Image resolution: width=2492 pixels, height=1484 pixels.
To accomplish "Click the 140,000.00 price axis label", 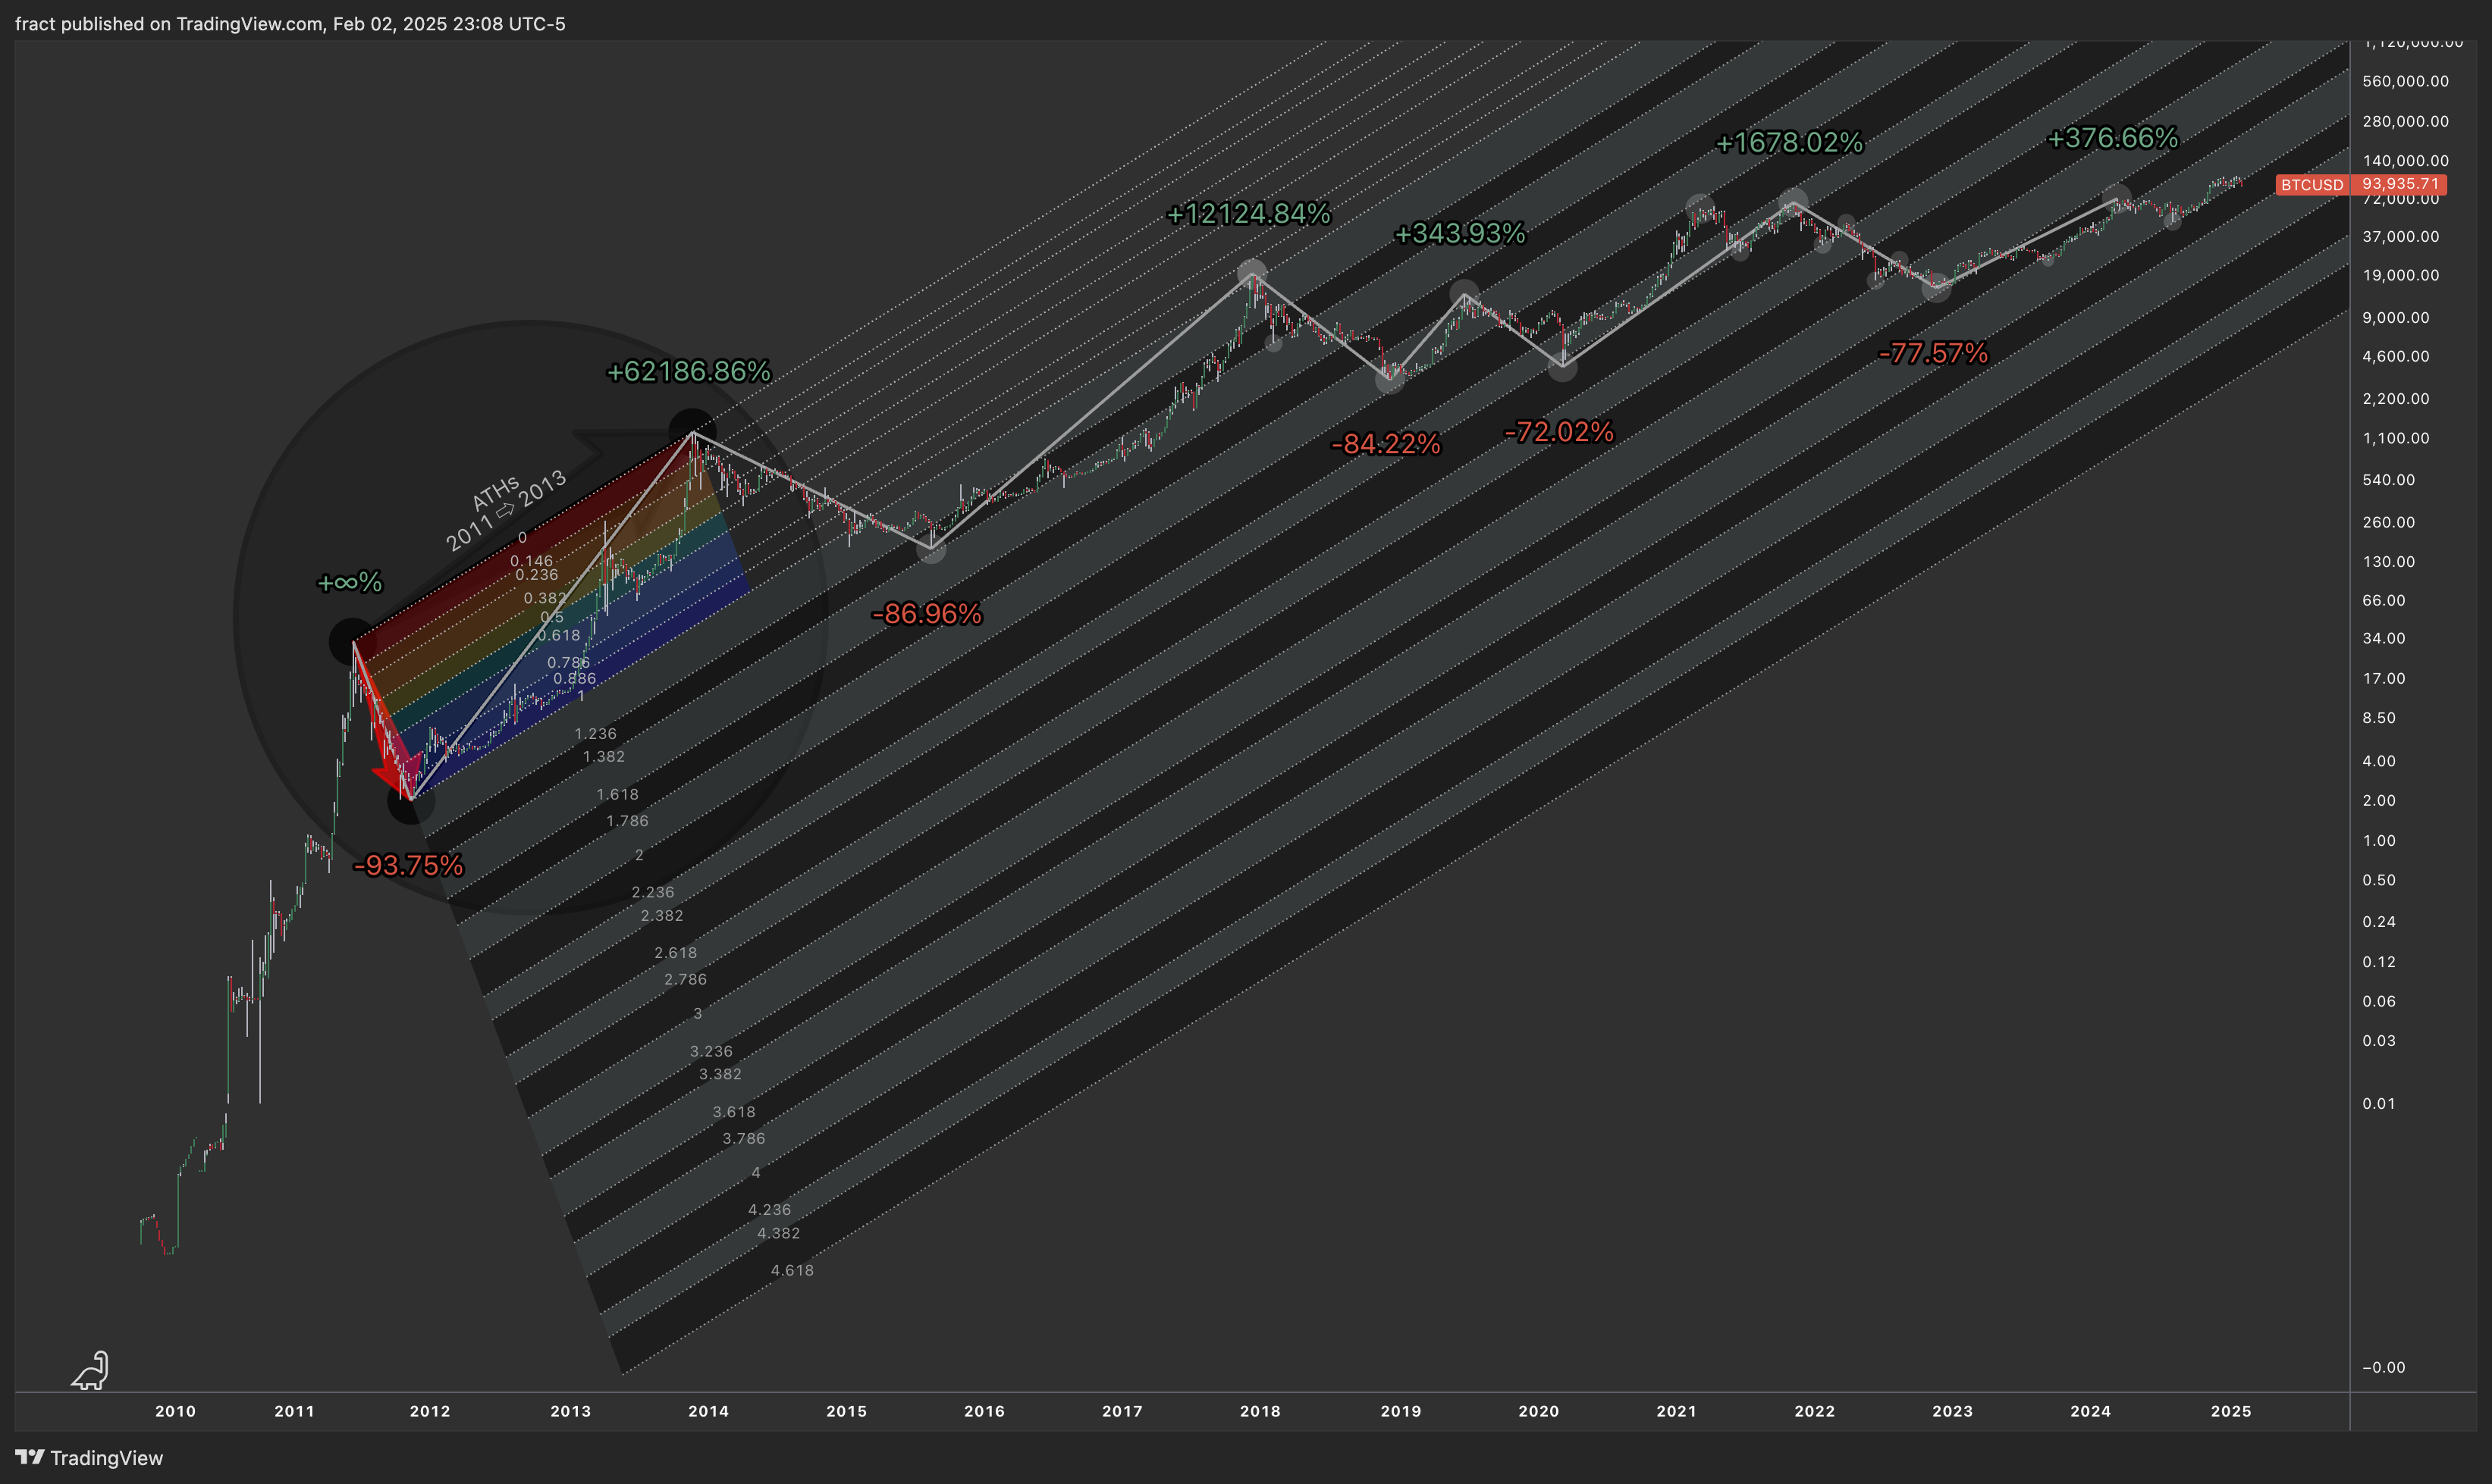I will coord(2406,160).
